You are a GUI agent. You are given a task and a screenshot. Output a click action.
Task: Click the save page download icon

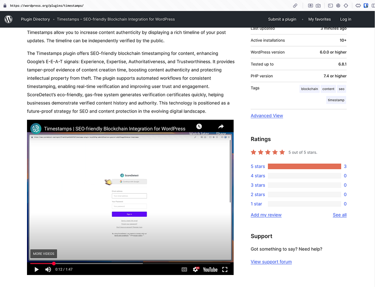click(310, 6)
